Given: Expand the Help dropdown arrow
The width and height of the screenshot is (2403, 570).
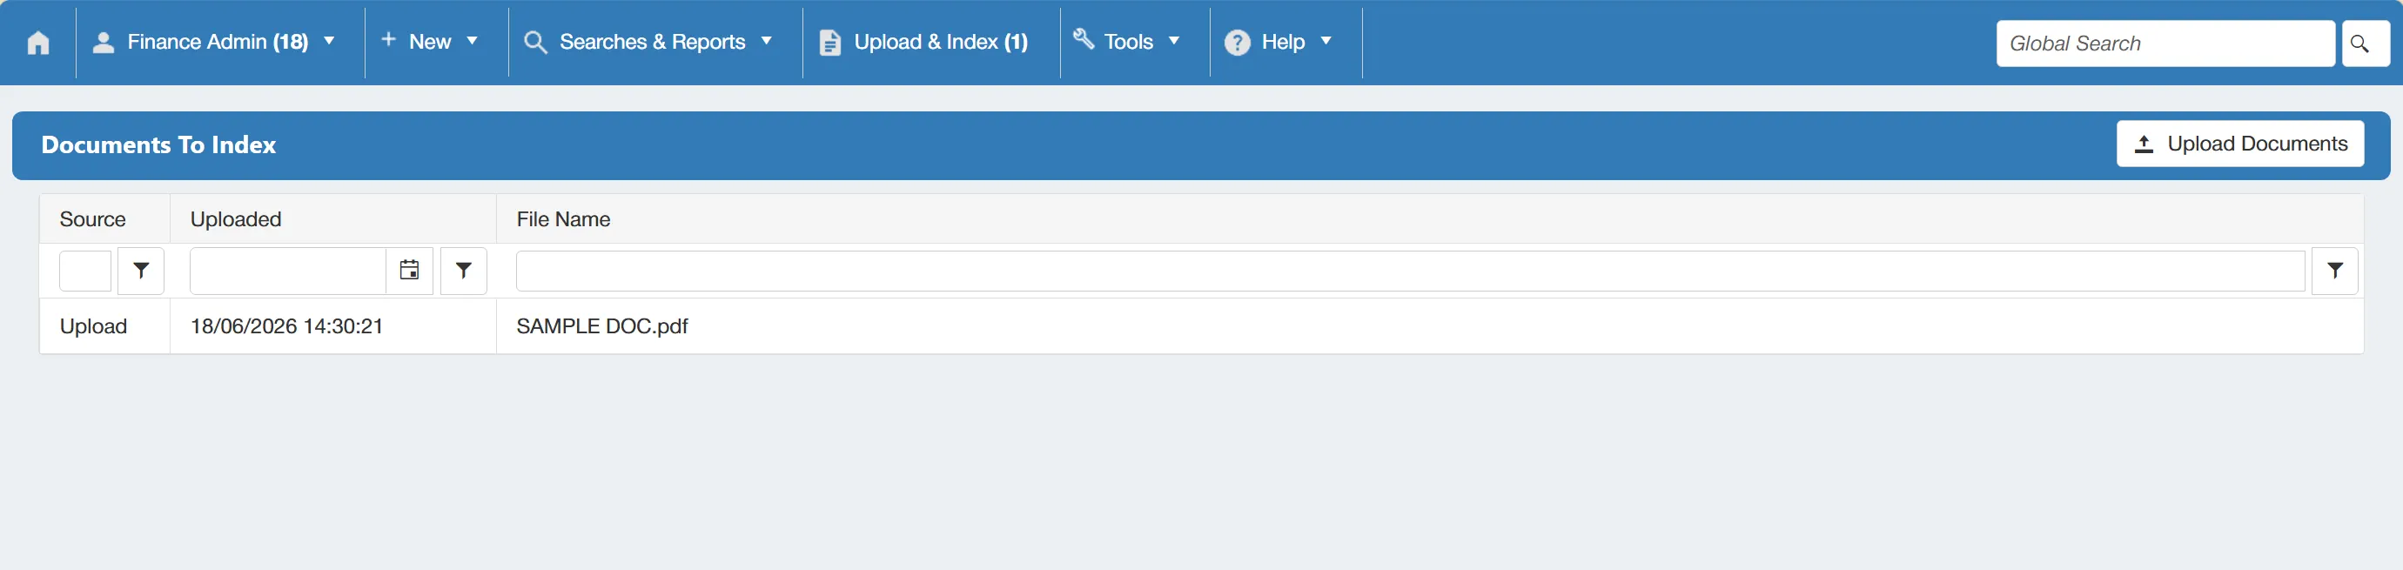Looking at the screenshot, I should pyautogui.click(x=1326, y=41).
